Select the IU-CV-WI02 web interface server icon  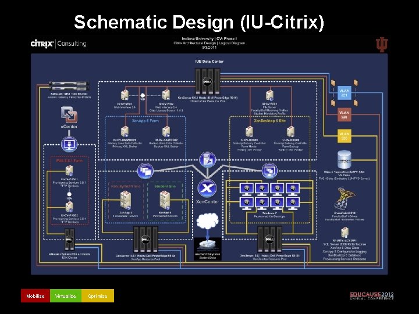(166, 95)
